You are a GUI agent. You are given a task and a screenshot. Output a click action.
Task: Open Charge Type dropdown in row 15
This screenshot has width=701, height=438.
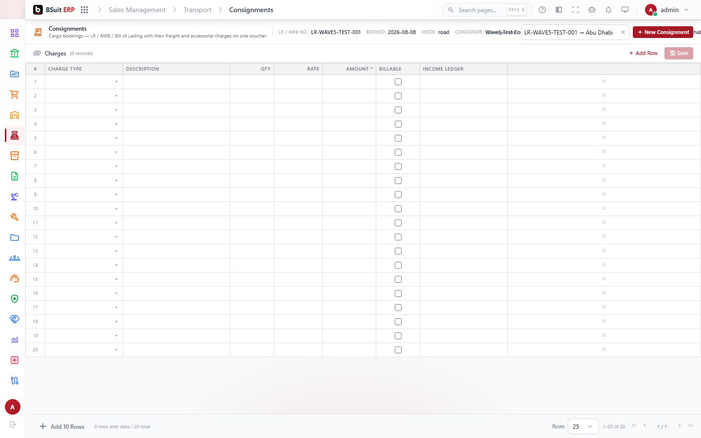tap(84, 279)
